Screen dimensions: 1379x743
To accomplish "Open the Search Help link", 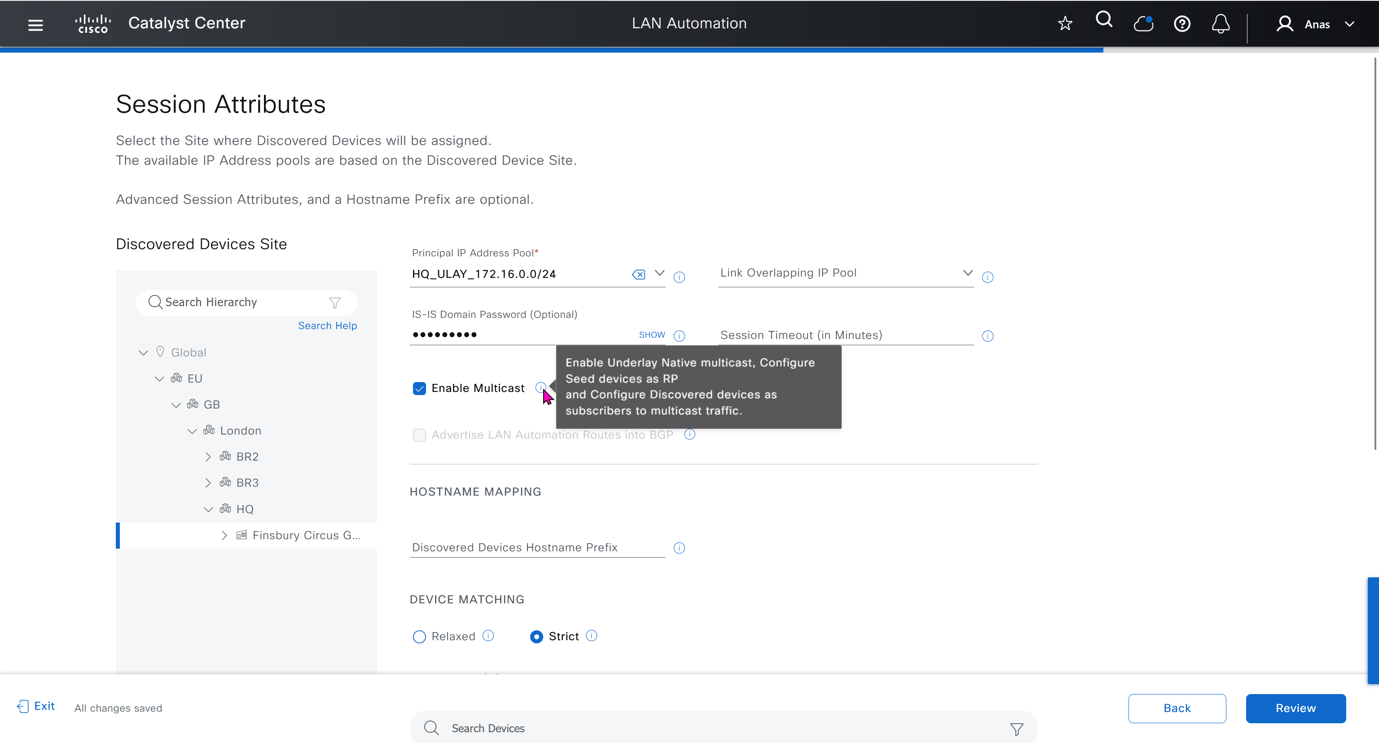I will pyautogui.click(x=327, y=325).
